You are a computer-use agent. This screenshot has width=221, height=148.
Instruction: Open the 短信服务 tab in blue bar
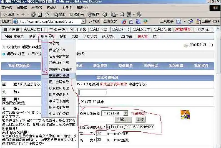click(125, 66)
